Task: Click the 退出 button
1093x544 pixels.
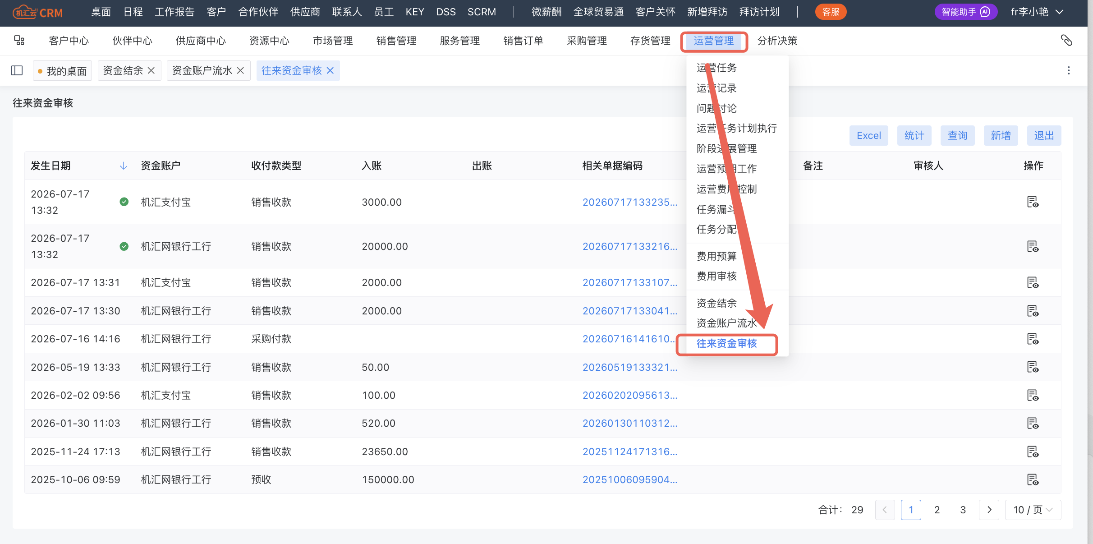Action: pyautogui.click(x=1044, y=135)
